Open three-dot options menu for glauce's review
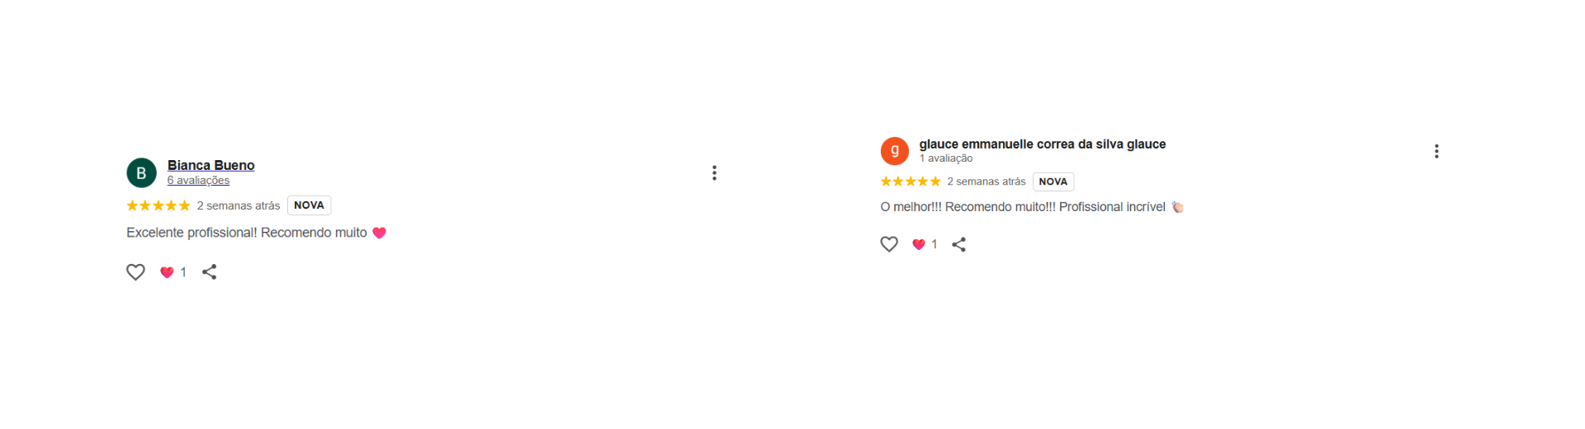The height and width of the screenshot is (429, 1585). pos(1436,151)
